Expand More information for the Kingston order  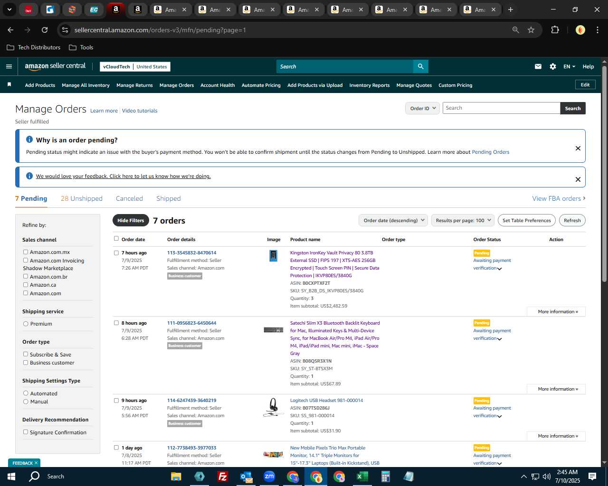556,312
